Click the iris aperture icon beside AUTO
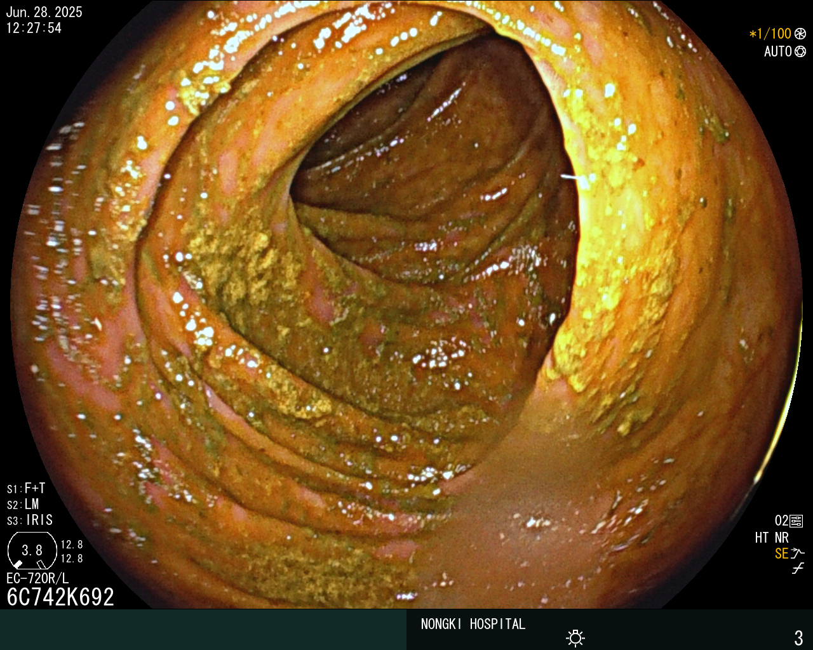 (x=800, y=51)
